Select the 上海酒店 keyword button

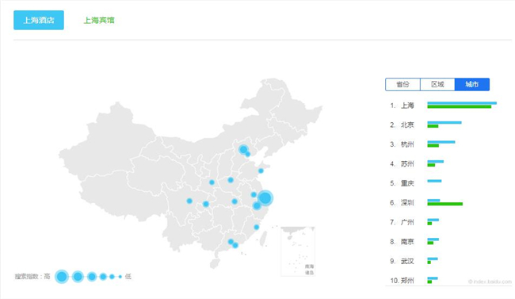pyautogui.click(x=39, y=20)
